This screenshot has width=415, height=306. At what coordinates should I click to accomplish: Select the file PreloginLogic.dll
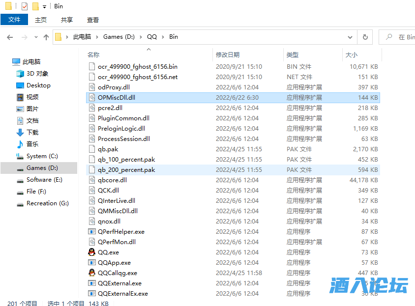(x=233, y=128)
